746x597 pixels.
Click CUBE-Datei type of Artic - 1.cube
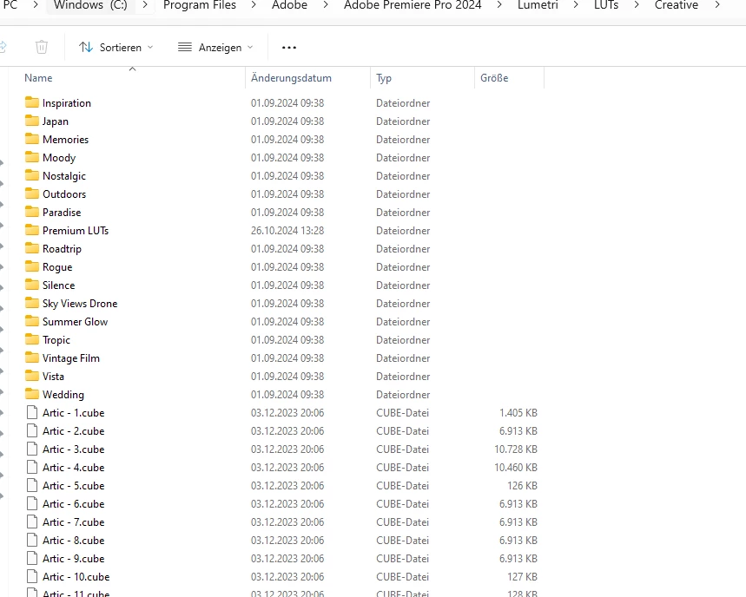coord(402,412)
